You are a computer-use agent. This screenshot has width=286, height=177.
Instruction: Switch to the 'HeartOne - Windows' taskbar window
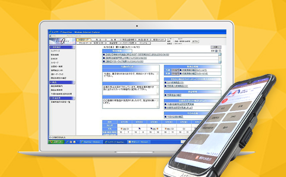click(x=91, y=142)
